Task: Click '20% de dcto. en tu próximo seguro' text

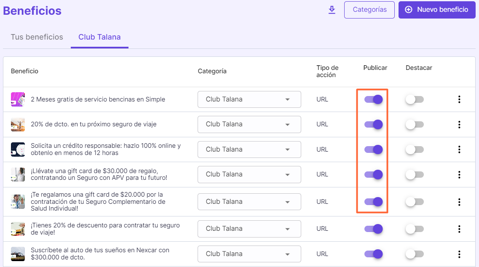Action: click(x=94, y=124)
